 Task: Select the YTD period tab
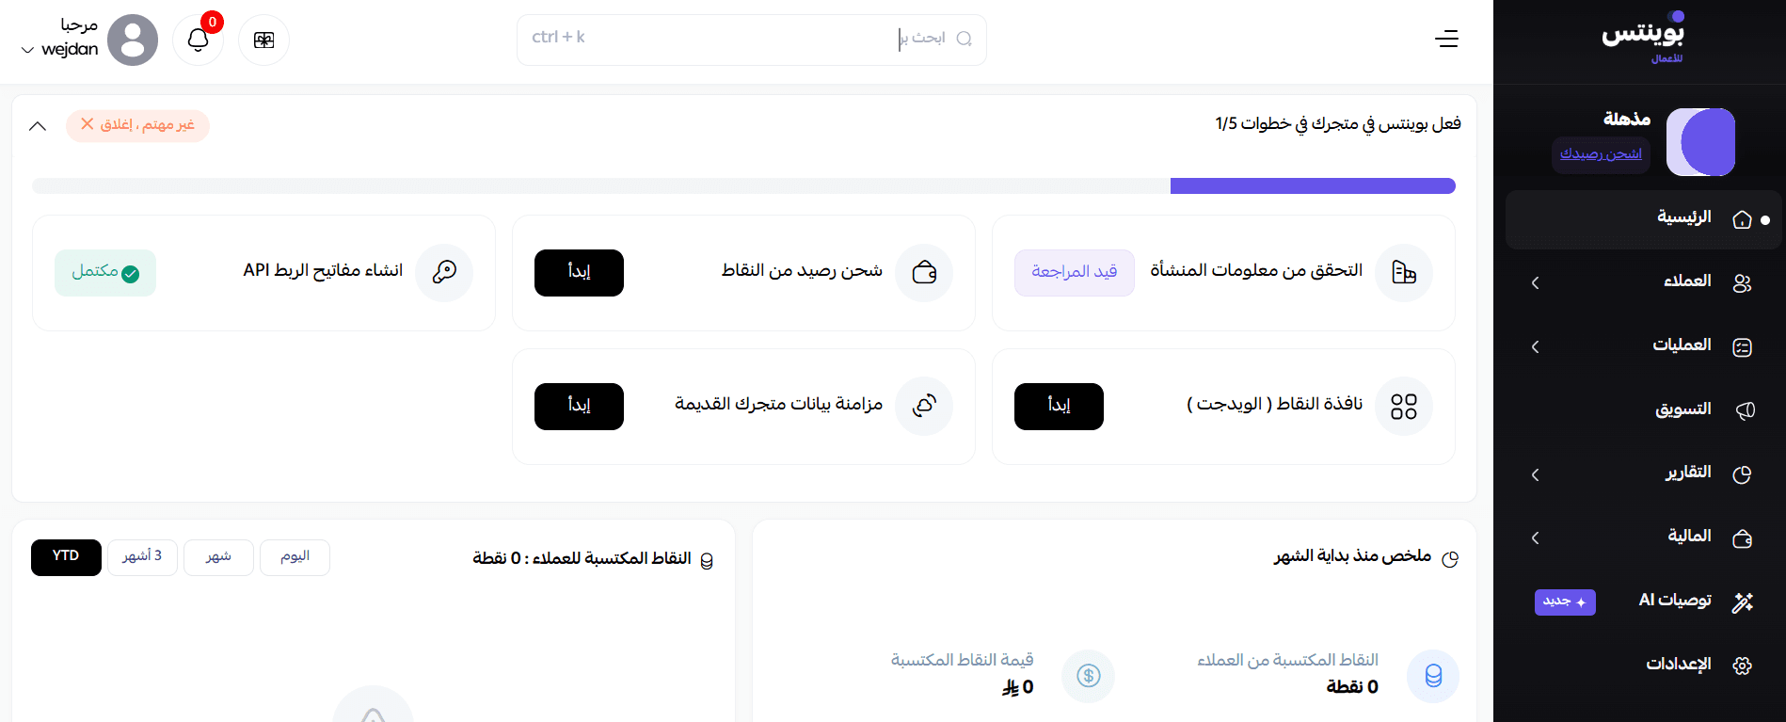(x=66, y=557)
